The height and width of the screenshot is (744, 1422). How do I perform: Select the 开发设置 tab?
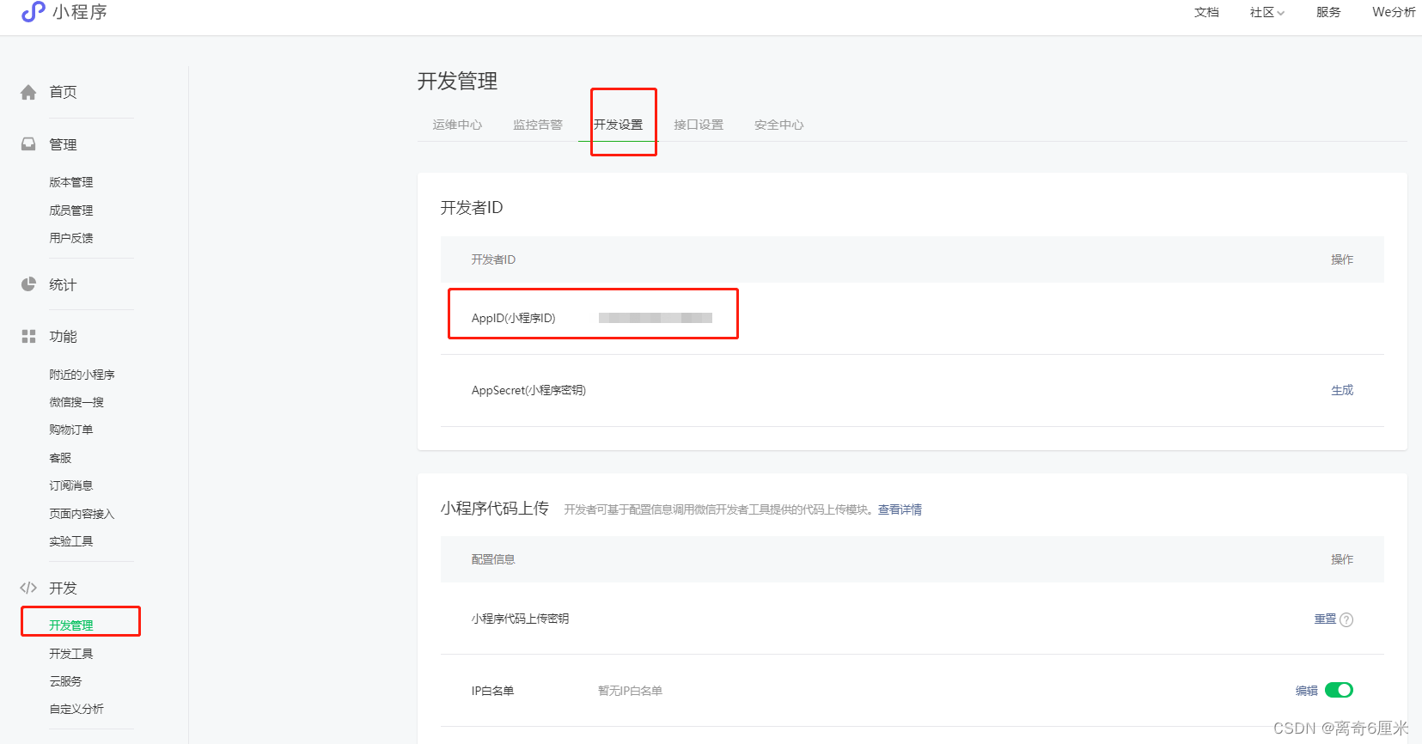pos(619,125)
